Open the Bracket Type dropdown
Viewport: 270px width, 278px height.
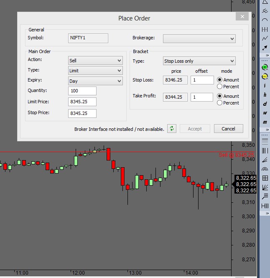click(199, 61)
